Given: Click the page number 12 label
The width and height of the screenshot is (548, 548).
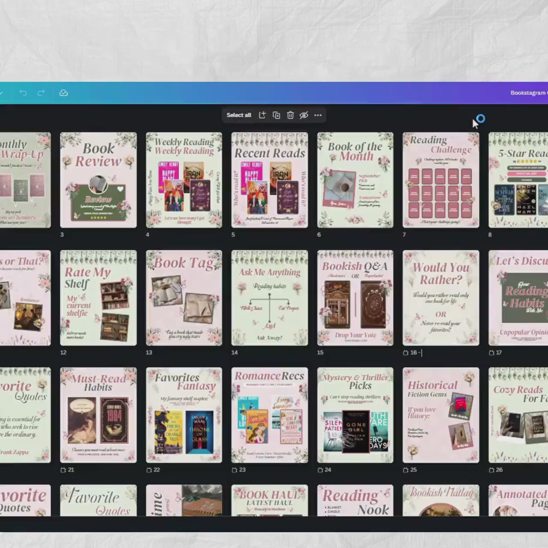Looking at the screenshot, I should [x=63, y=352].
